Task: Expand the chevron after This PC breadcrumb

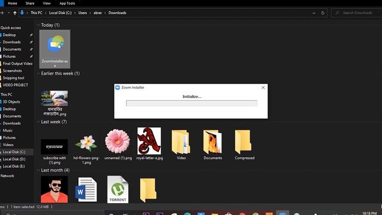Action: click(x=45, y=13)
